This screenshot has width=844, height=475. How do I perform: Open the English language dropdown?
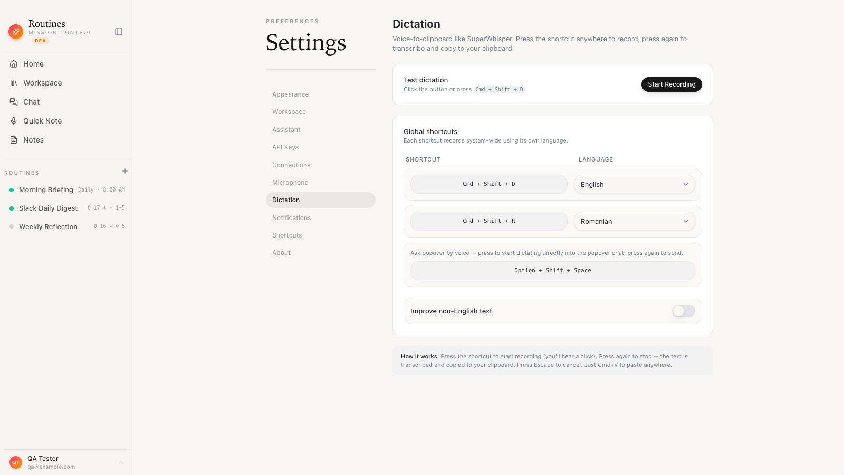[x=635, y=184]
